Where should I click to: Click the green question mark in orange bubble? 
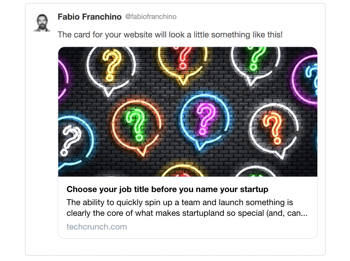point(137,126)
